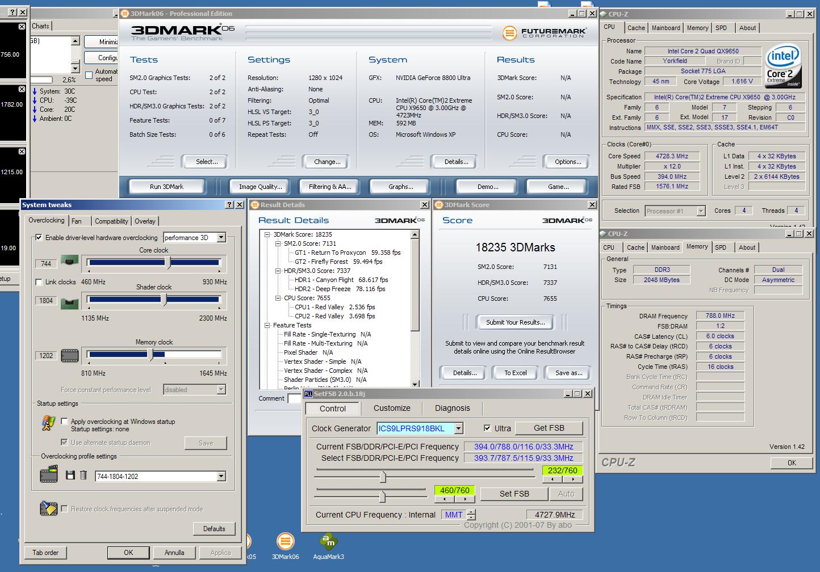The height and width of the screenshot is (572, 820).
Task: Open the 744-1804-1202 profile dropdown
Action: [x=221, y=476]
